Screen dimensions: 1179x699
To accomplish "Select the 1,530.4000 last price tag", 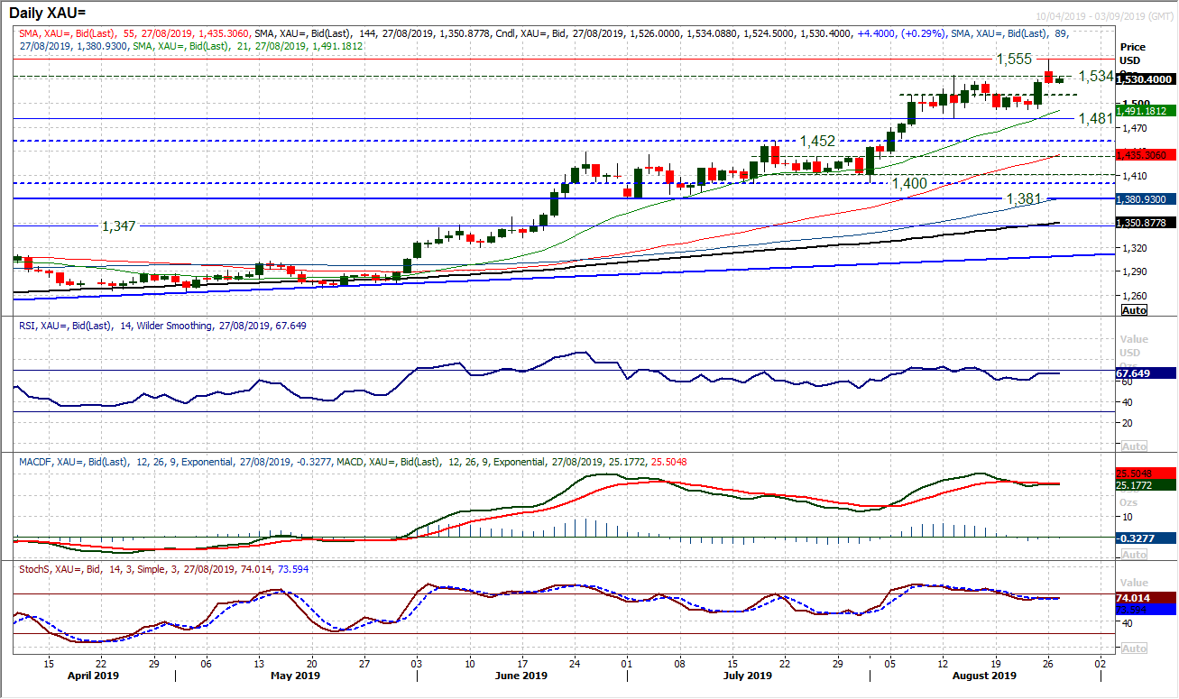I will (1146, 79).
